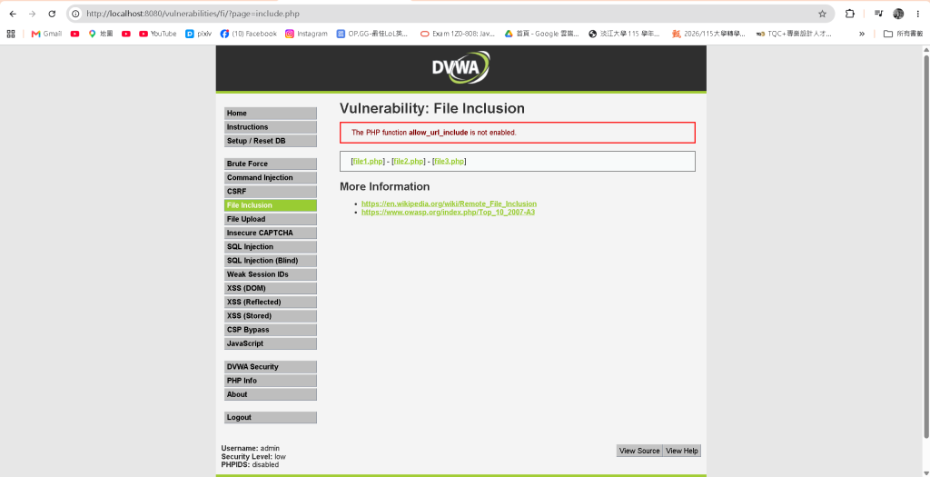Open the OP.GG bookmark
This screenshot has height=477, width=930.
coord(372,34)
